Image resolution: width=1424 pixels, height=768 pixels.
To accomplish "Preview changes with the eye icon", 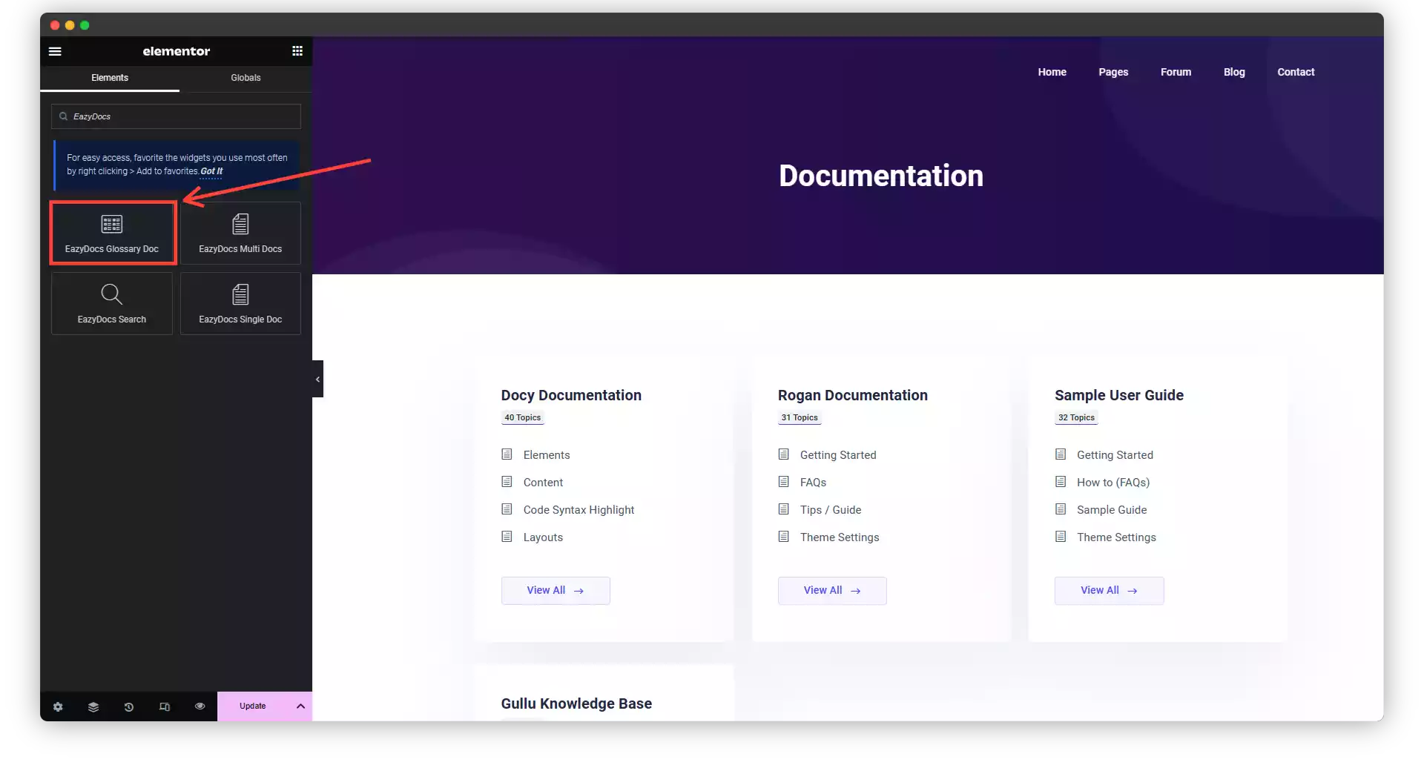I will point(199,706).
